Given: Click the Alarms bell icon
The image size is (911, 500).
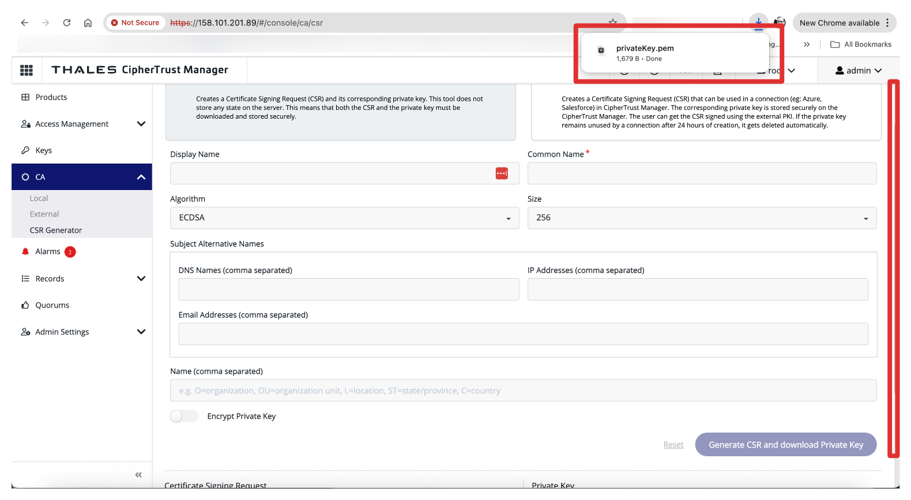Looking at the screenshot, I should [25, 252].
